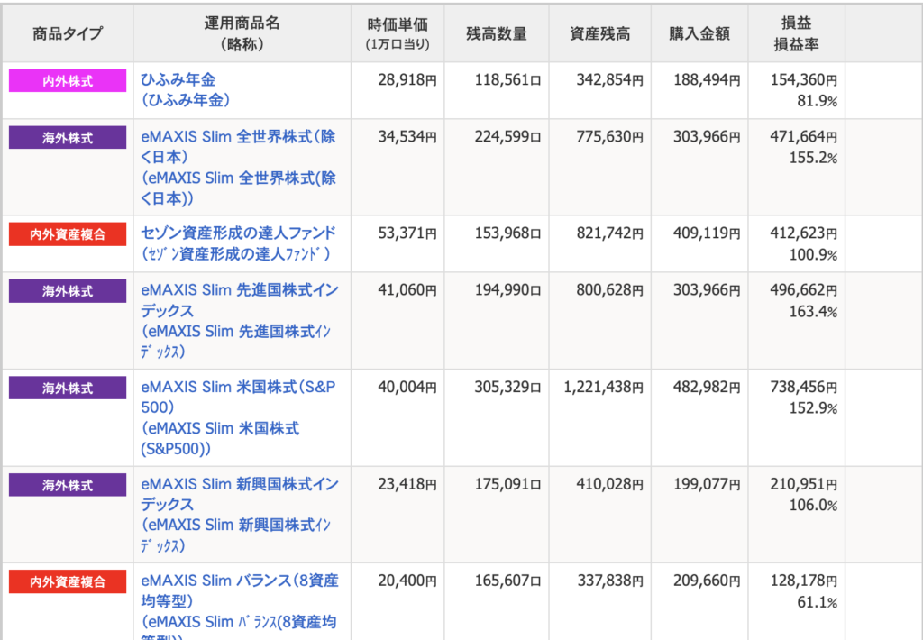
Task: Click the 海外株式 badge in the 米国株式 row
Action: click(68, 388)
